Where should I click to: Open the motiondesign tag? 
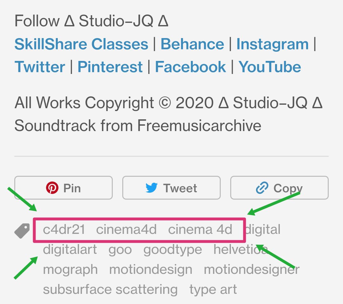tap(151, 270)
